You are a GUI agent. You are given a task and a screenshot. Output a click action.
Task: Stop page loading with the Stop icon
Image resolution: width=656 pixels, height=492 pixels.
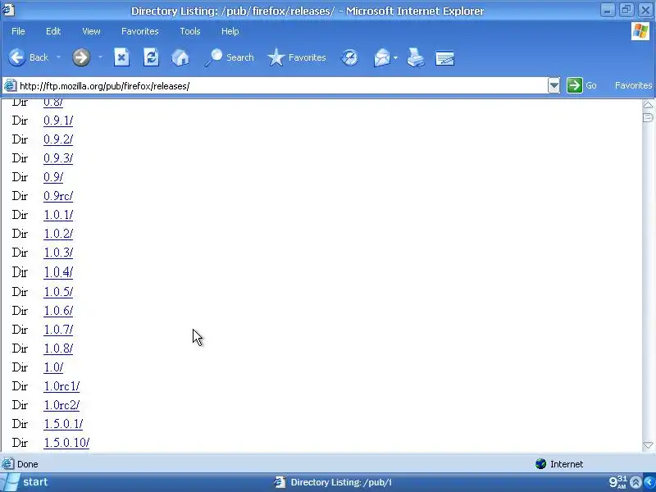tap(121, 57)
